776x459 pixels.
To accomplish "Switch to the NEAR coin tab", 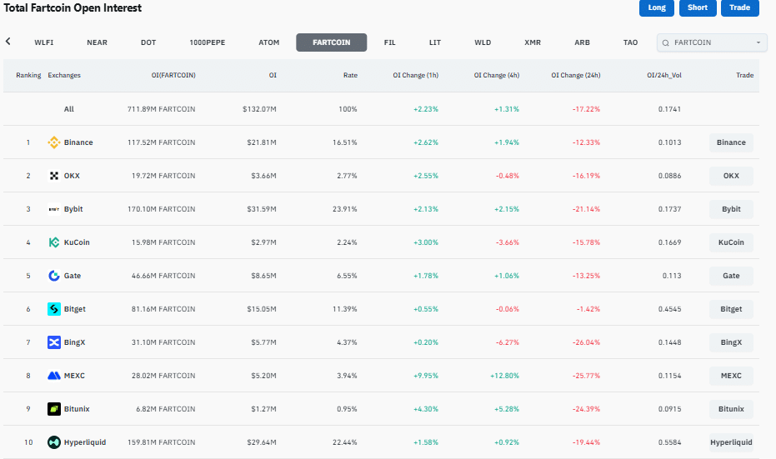I will 97,42.
